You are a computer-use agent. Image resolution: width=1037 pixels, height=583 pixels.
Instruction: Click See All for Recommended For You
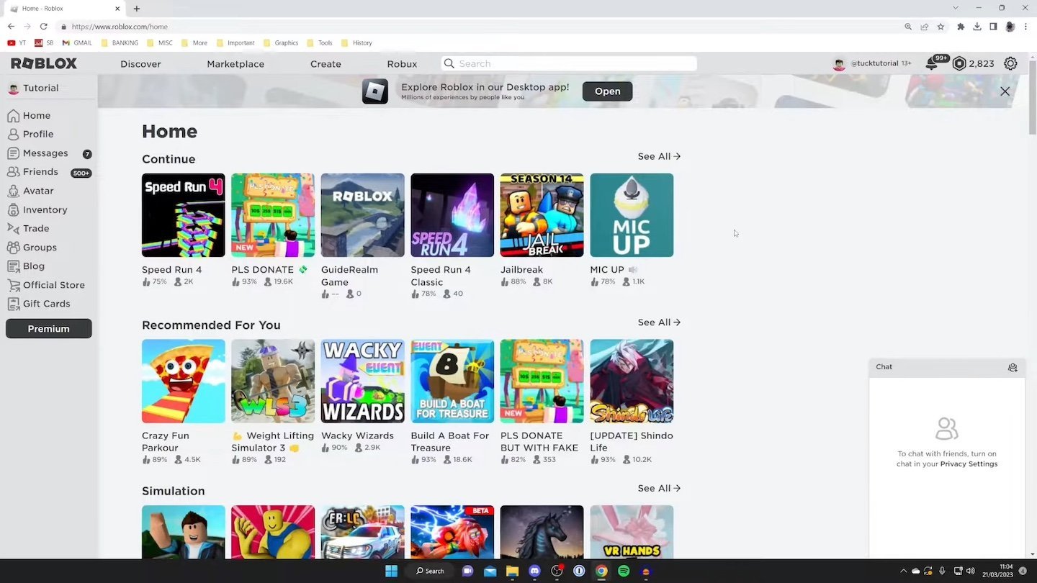click(659, 322)
